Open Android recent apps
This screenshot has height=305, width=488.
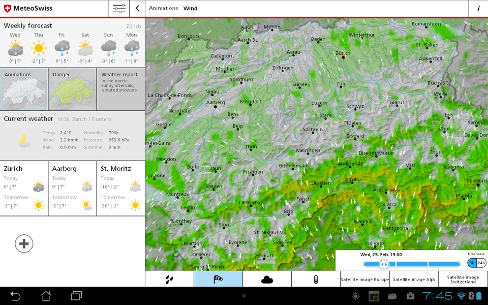(x=77, y=296)
